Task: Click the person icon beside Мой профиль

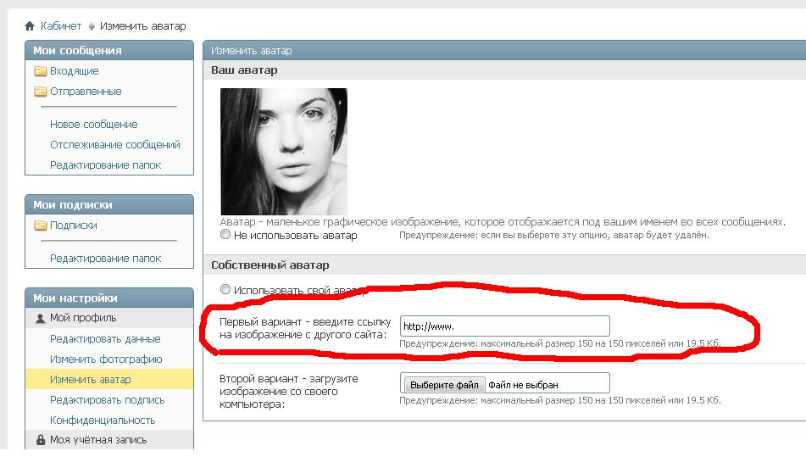Action: (40, 319)
